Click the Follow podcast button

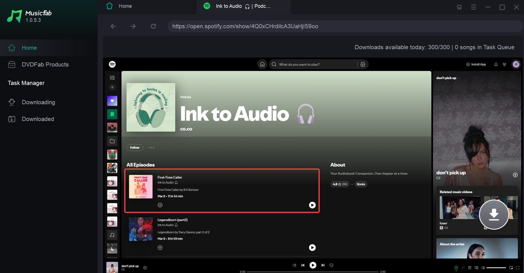[135, 148]
